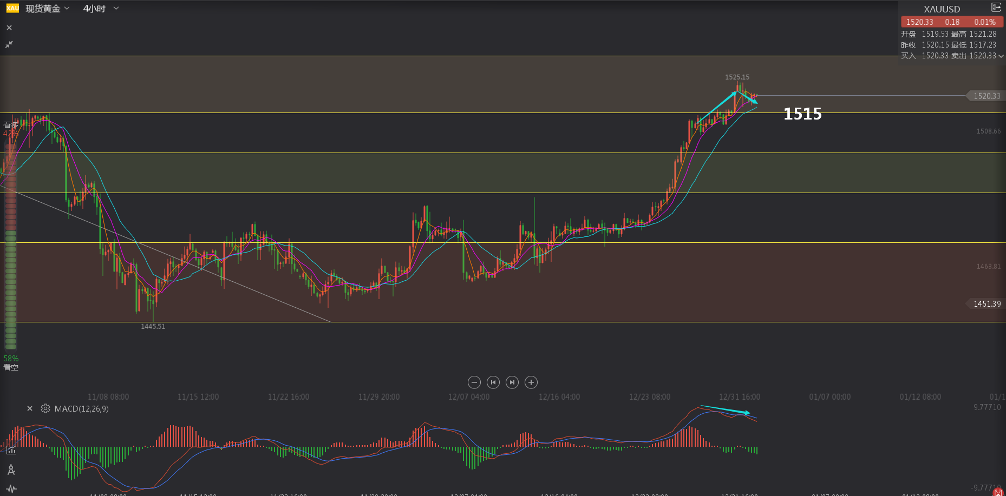1006x496 pixels.
Task: Click the red 1520.33 price banner
Action: click(x=951, y=22)
